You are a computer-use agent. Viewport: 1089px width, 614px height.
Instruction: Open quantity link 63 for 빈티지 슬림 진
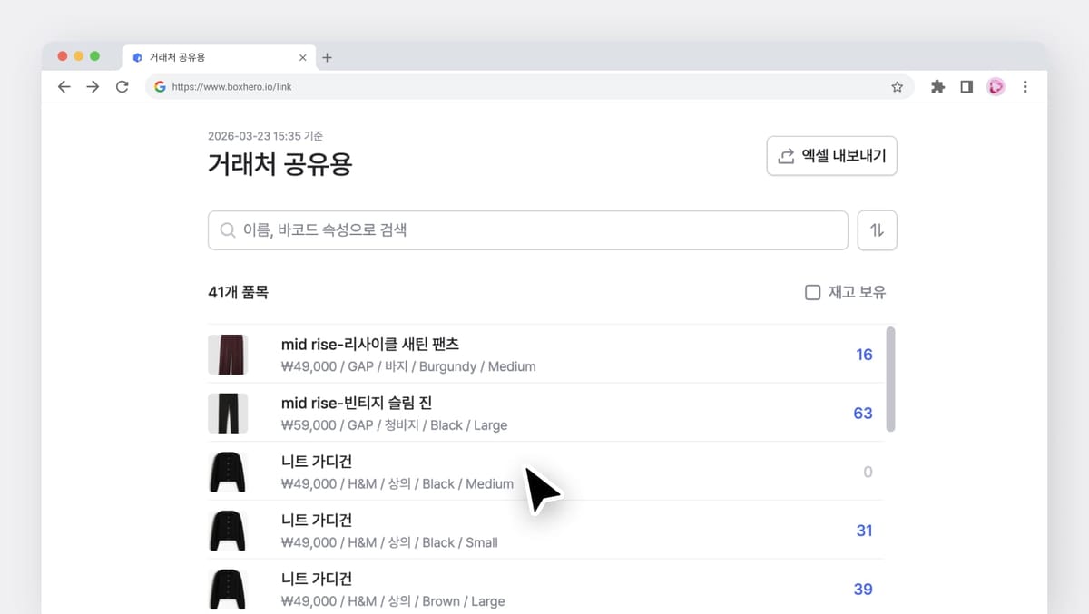(x=862, y=413)
